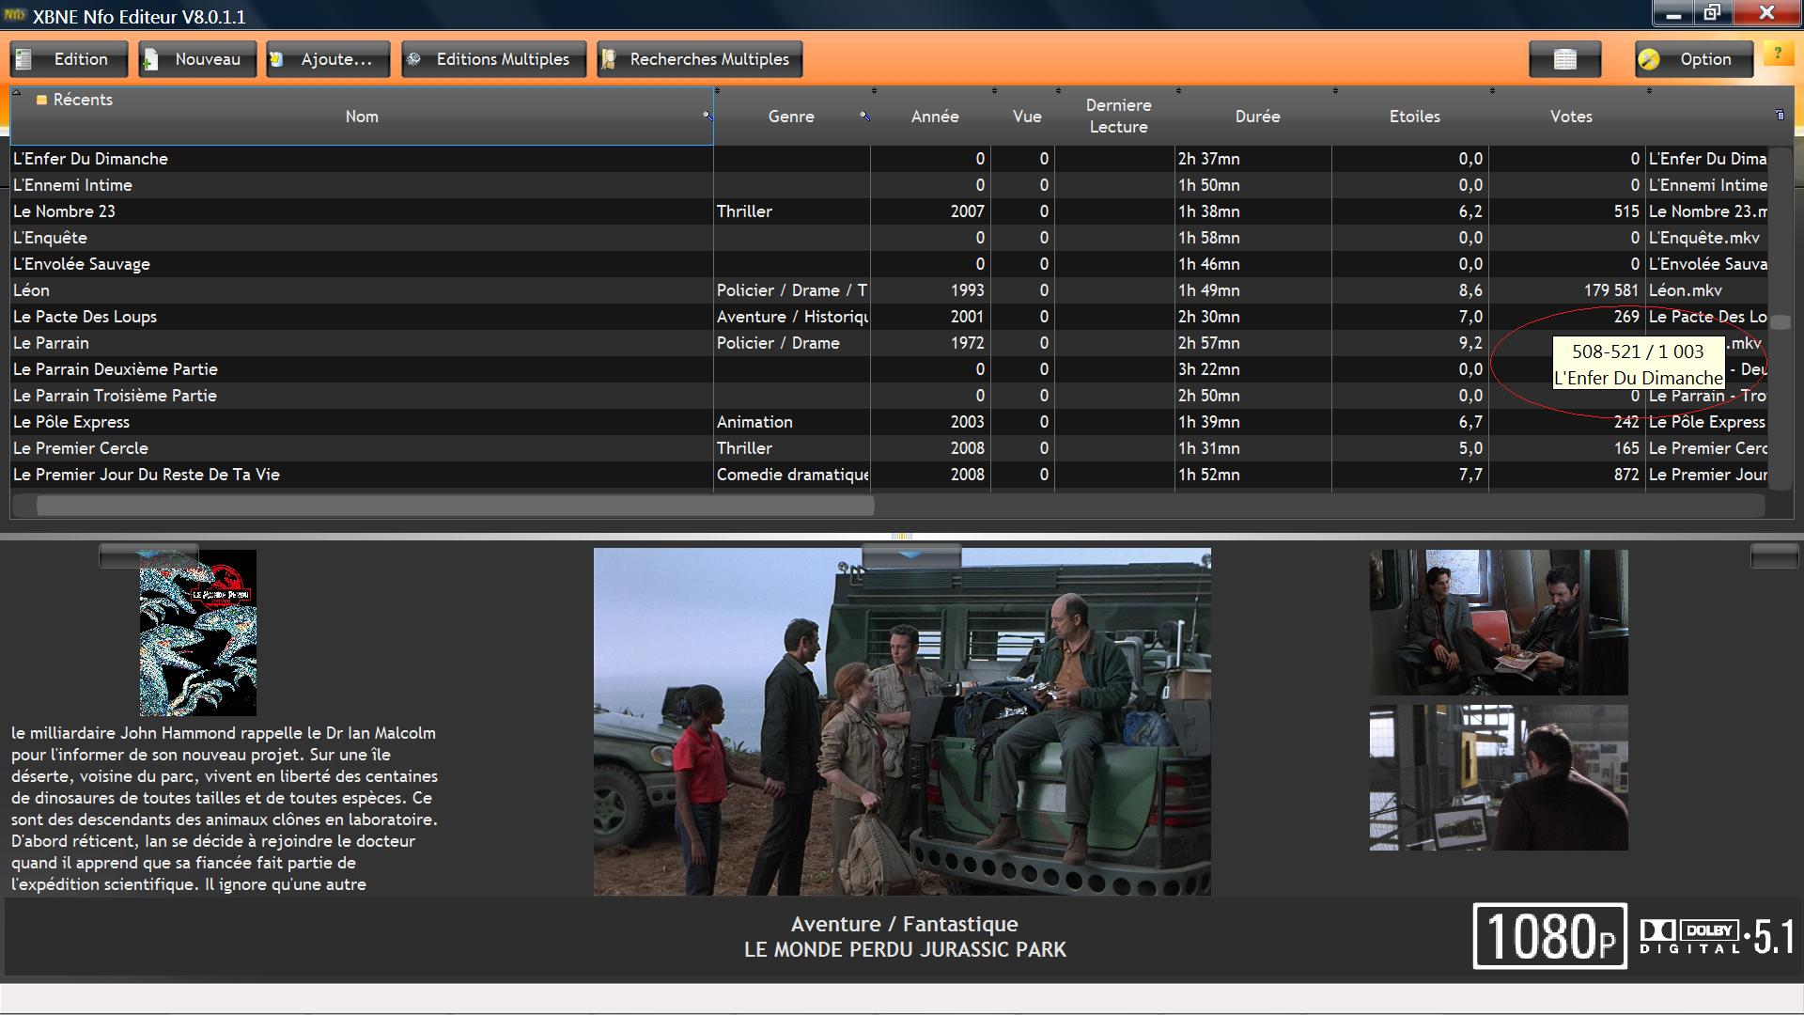Click the 1080p resolution badge
The image size is (1804, 1015).
[x=1549, y=936]
